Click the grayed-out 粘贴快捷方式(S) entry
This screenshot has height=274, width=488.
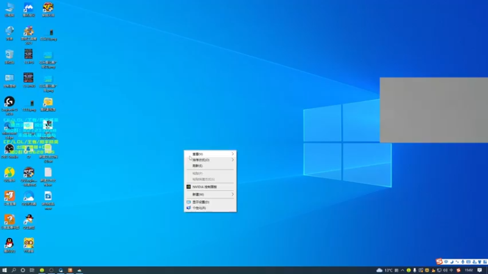pos(210,179)
